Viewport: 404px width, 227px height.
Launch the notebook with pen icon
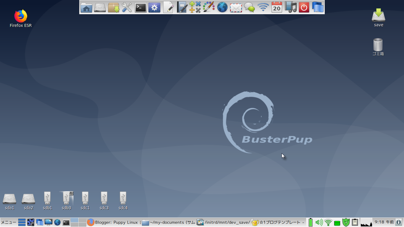[182, 7]
